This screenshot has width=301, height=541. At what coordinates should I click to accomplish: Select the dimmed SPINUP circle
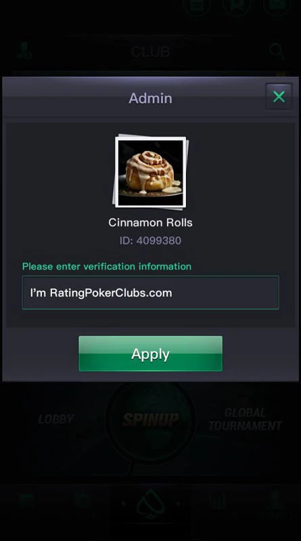(150, 419)
